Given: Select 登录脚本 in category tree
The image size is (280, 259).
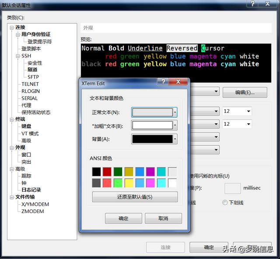Looking at the screenshot, I should (x=31, y=49).
